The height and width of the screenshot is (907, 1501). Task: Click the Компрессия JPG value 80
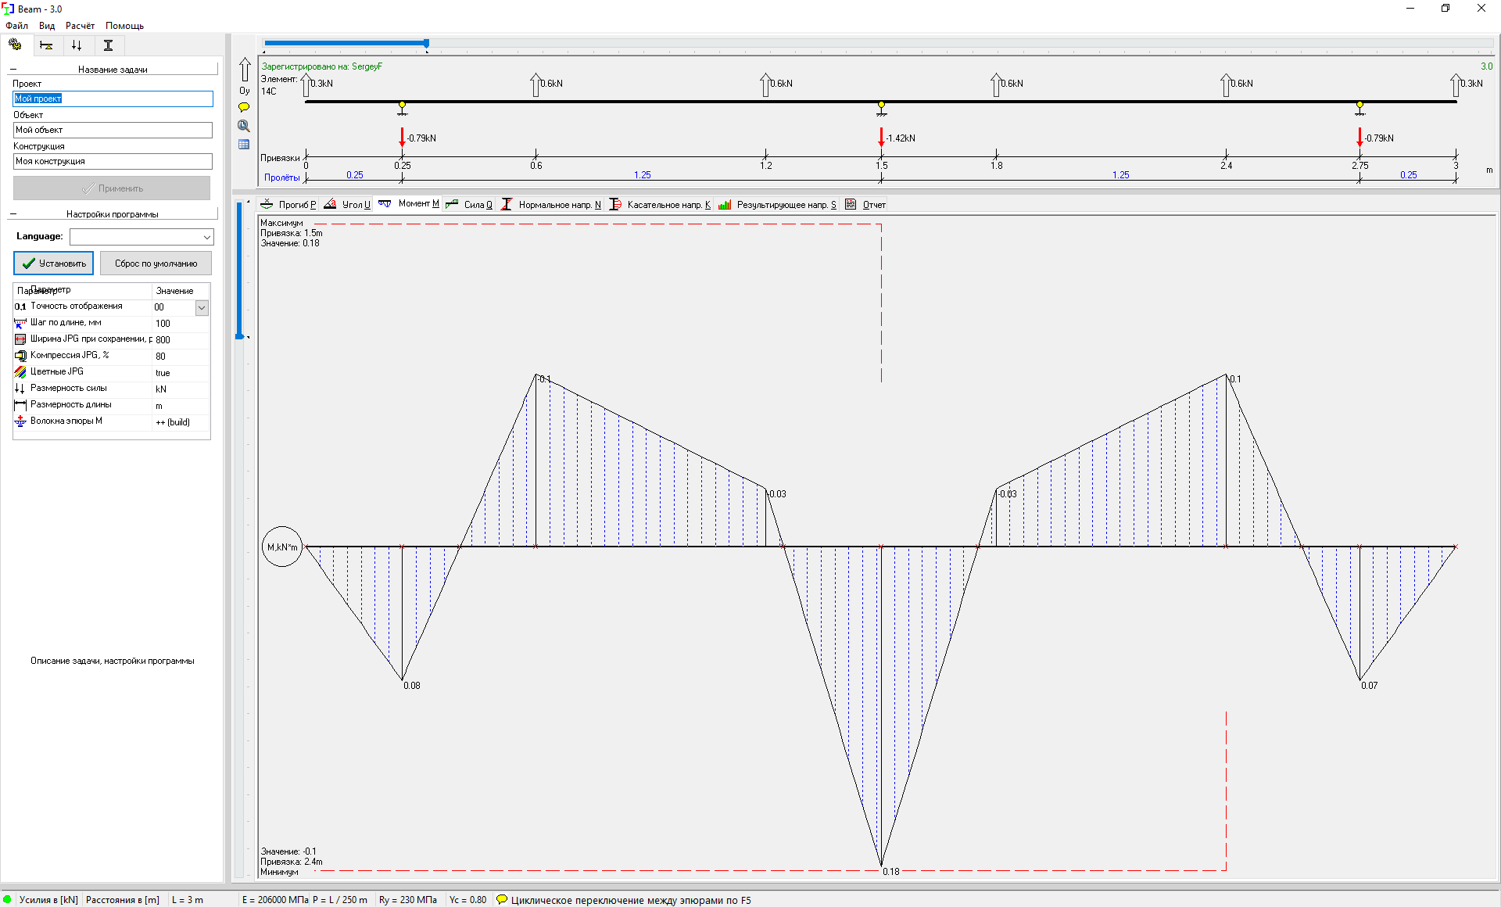(160, 357)
